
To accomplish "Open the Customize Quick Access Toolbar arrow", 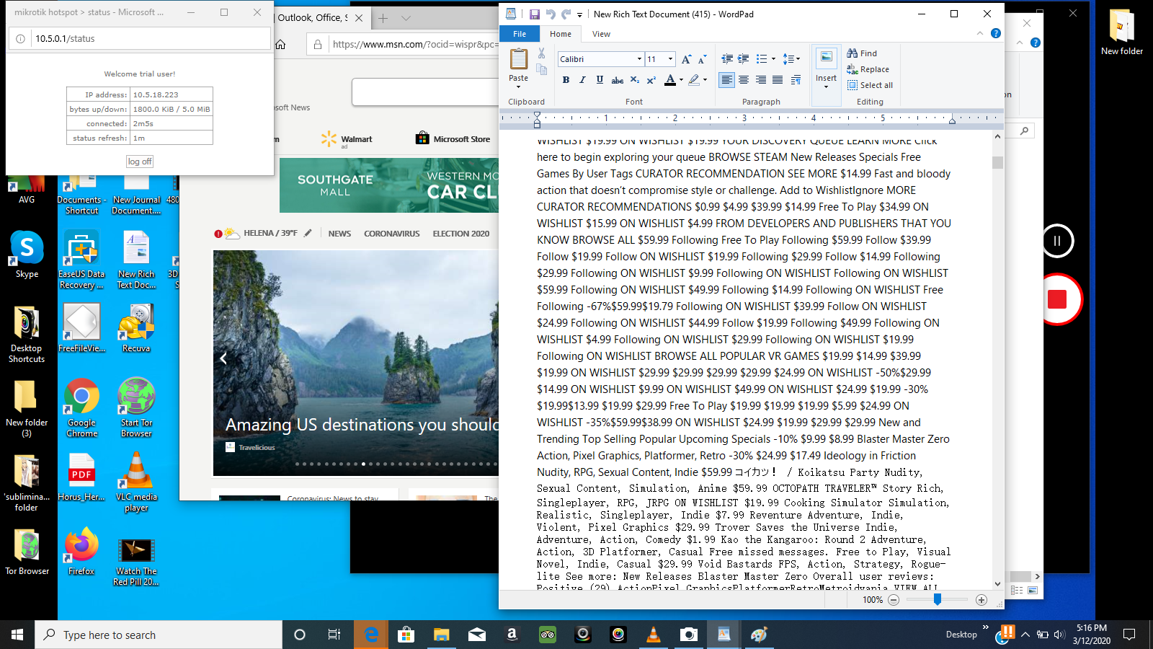I will (579, 14).
